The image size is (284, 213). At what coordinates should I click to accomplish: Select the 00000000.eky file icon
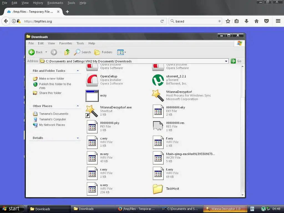tap(158, 111)
